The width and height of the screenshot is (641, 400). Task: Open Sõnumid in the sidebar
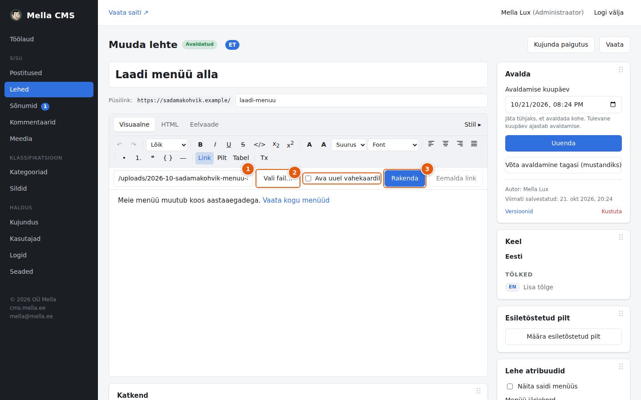(x=49, y=106)
